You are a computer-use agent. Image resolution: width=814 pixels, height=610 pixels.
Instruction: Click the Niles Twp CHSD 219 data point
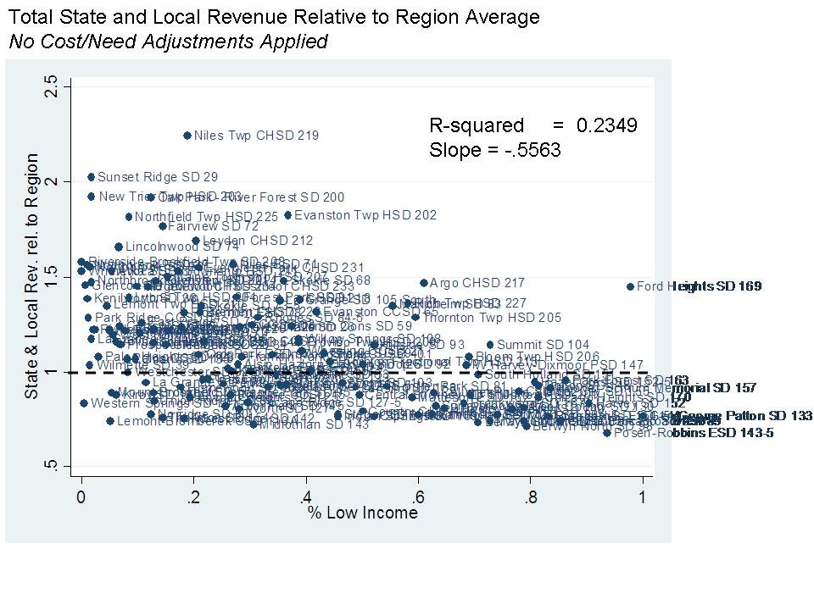(187, 136)
